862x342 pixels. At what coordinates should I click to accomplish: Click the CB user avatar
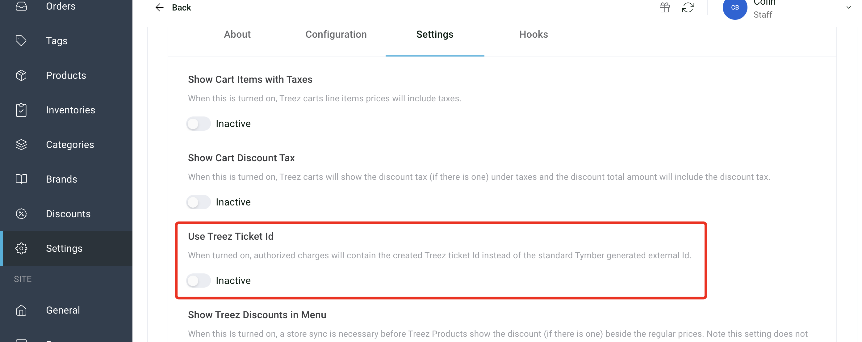[734, 7]
